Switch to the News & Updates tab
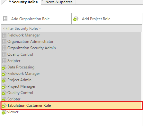Viewport: 143px width, 126px height. [59, 2]
